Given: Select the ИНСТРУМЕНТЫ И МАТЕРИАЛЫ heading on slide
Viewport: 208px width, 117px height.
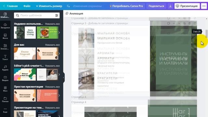Looking at the screenshot, I should (174, 61).
